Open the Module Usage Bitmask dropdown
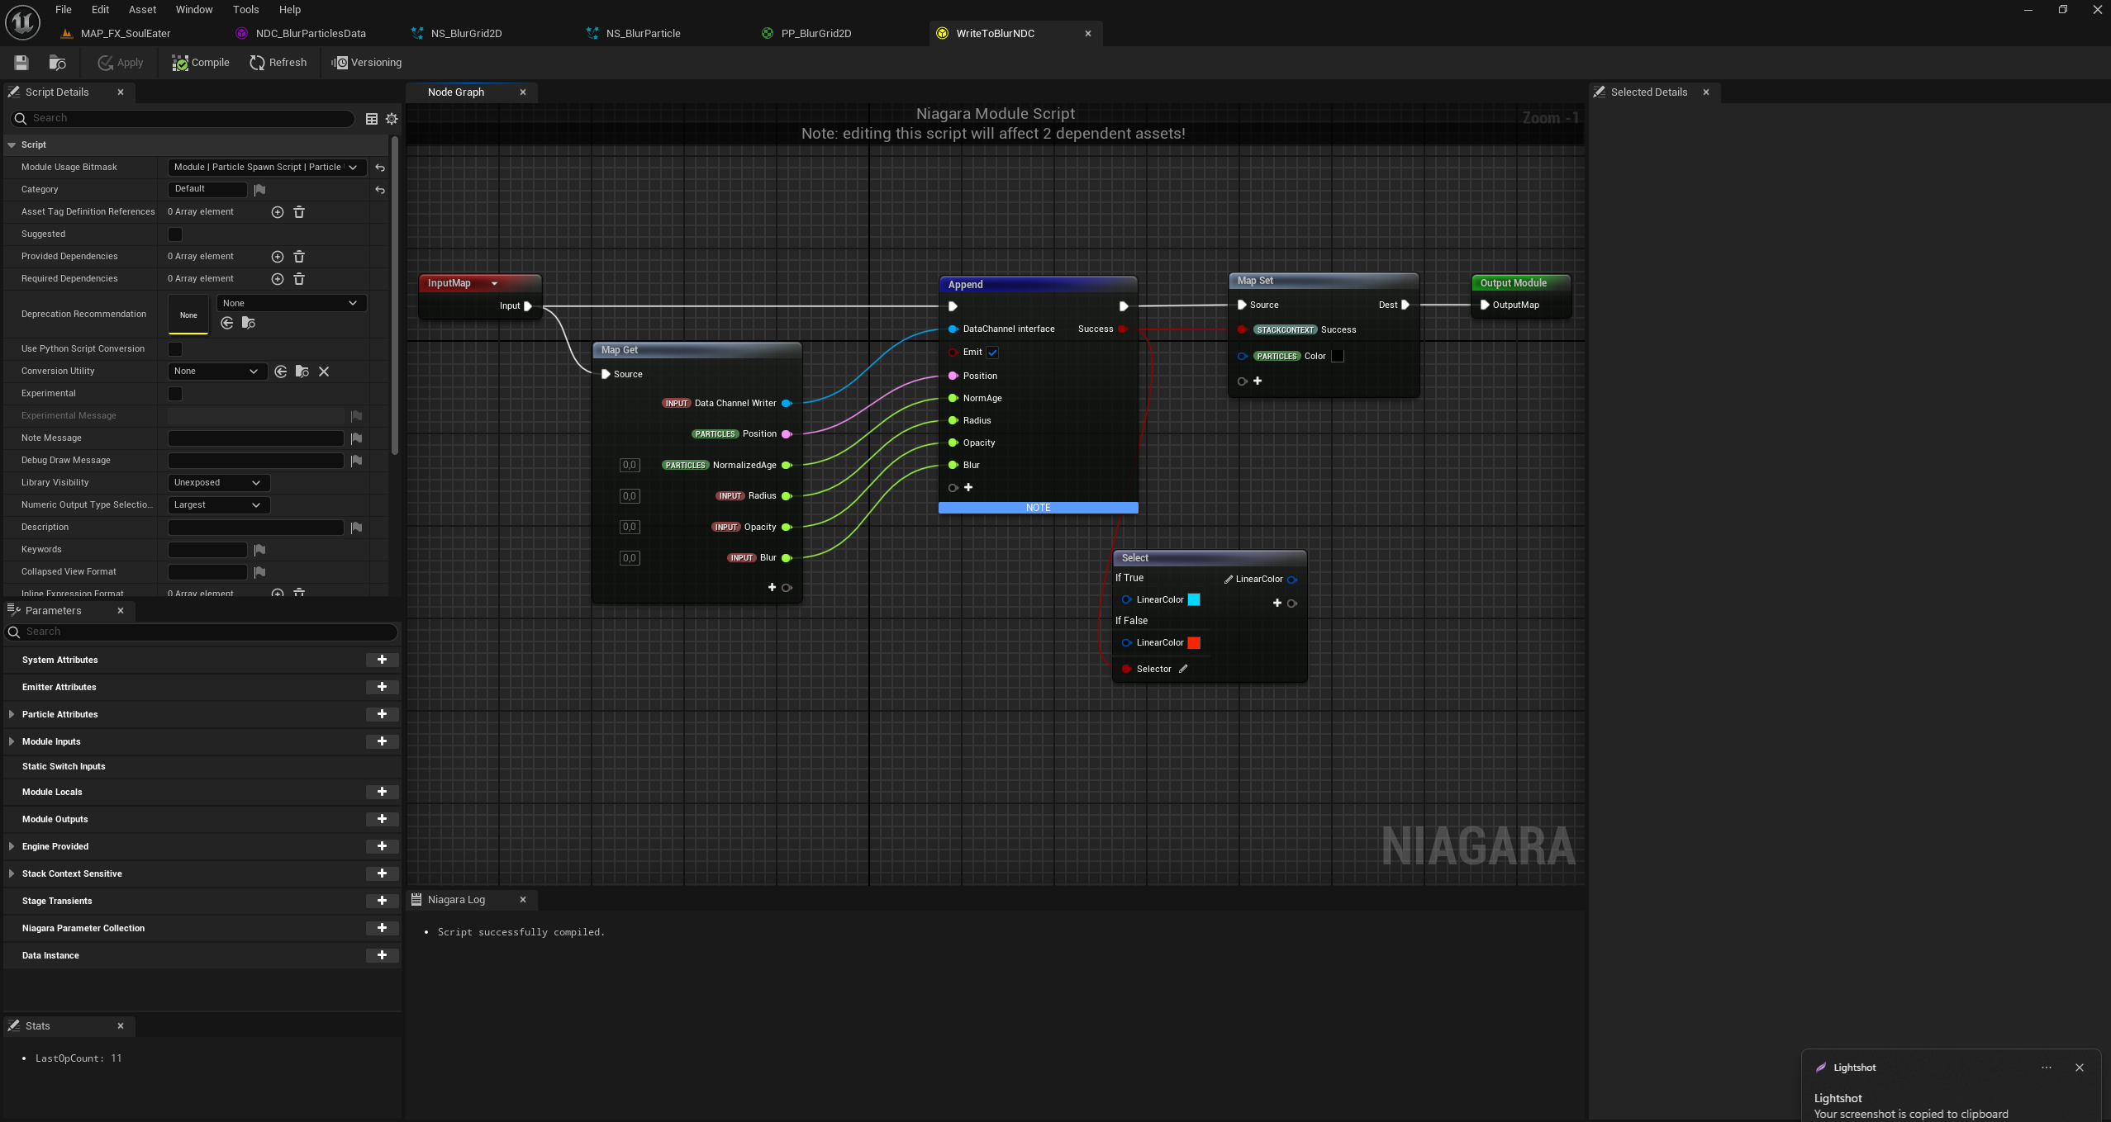2111x1122 pixels. pyautogui.click(x=267, y=168)
